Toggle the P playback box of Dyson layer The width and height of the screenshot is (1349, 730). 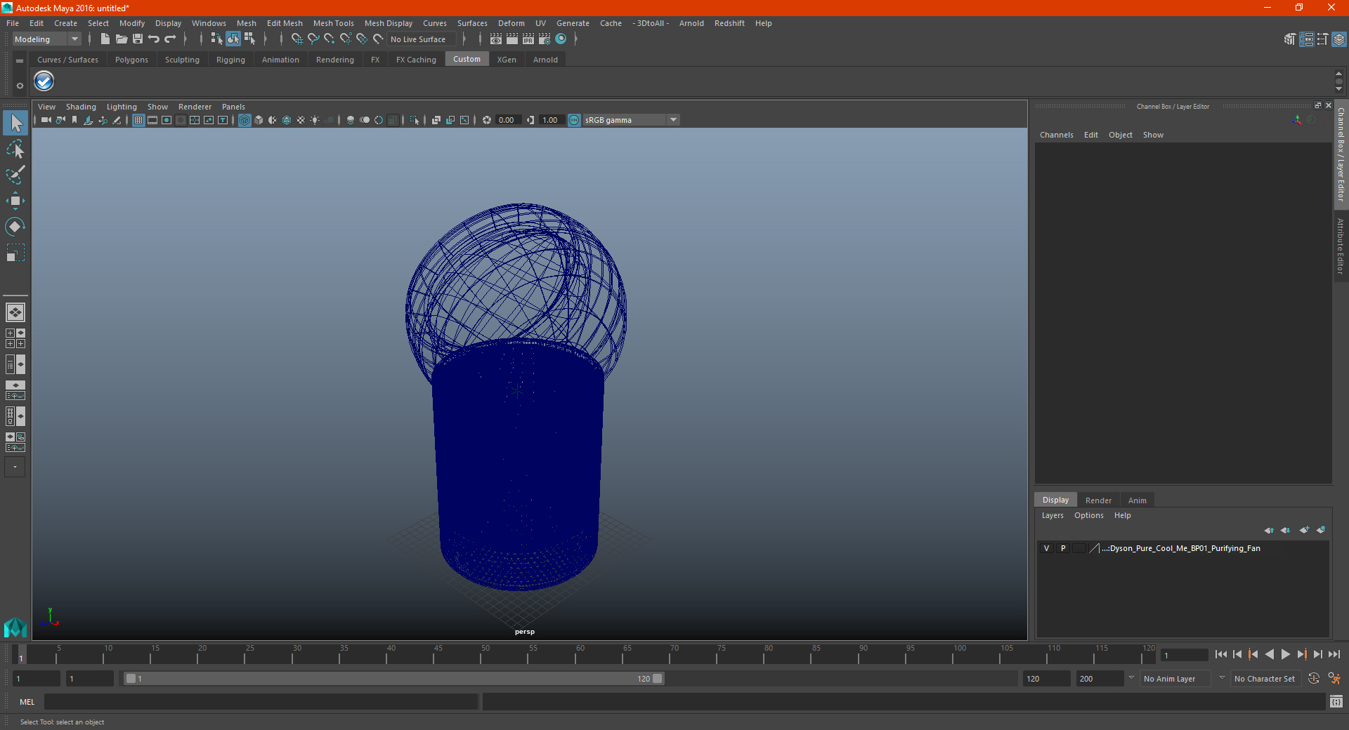1063,548
